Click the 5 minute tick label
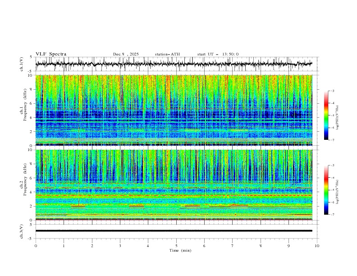This screenshot has height=276, width=357. click(176, 246)
